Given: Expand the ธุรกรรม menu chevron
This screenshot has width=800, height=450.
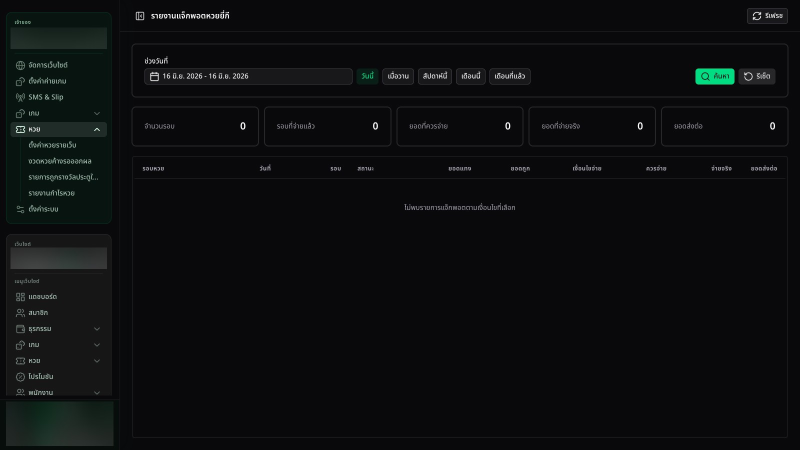Looking at the screenshot, I should tap(97, 329).
